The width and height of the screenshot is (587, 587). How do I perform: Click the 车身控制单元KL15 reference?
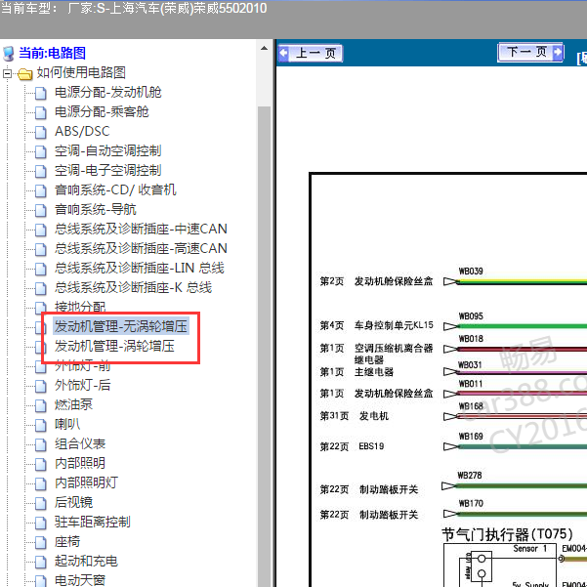[394, 325]
